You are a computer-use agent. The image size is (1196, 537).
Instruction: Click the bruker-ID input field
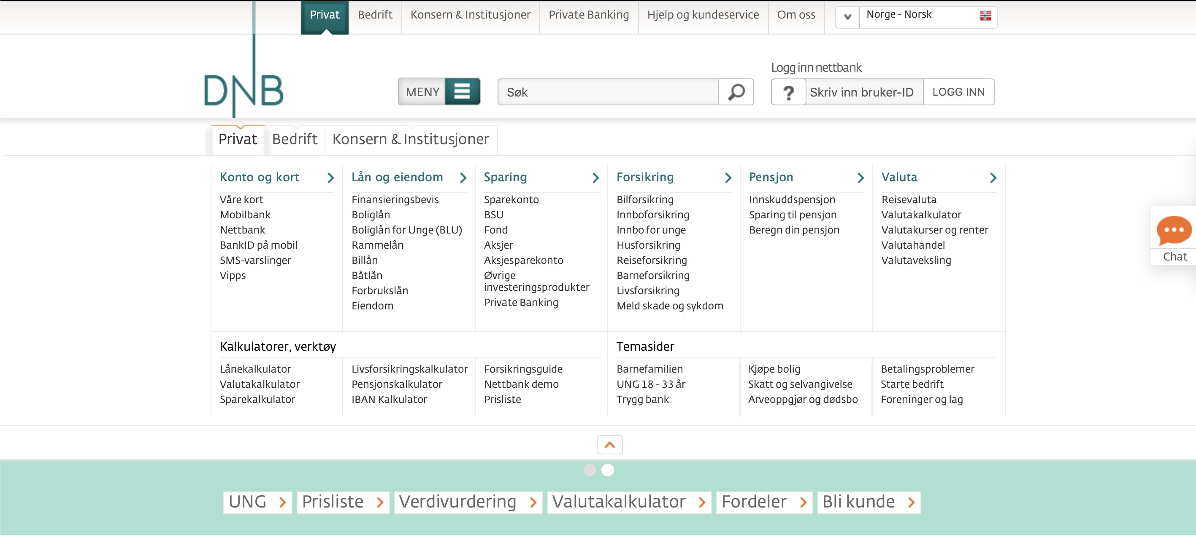[x=863, y=92]
